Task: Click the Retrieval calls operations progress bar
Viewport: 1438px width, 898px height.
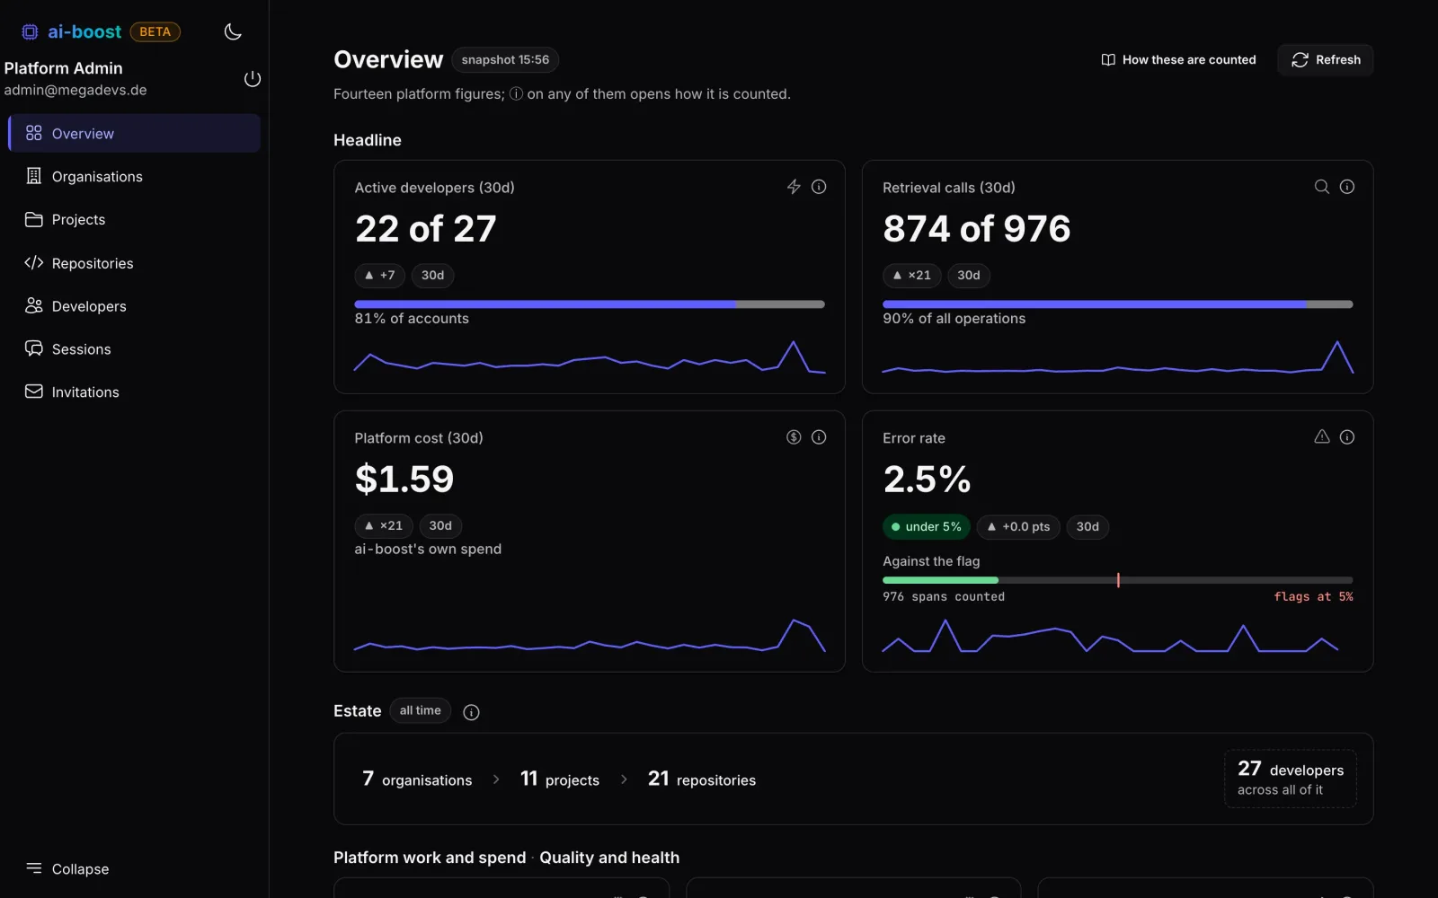Action: click(x=1118, y=304)
